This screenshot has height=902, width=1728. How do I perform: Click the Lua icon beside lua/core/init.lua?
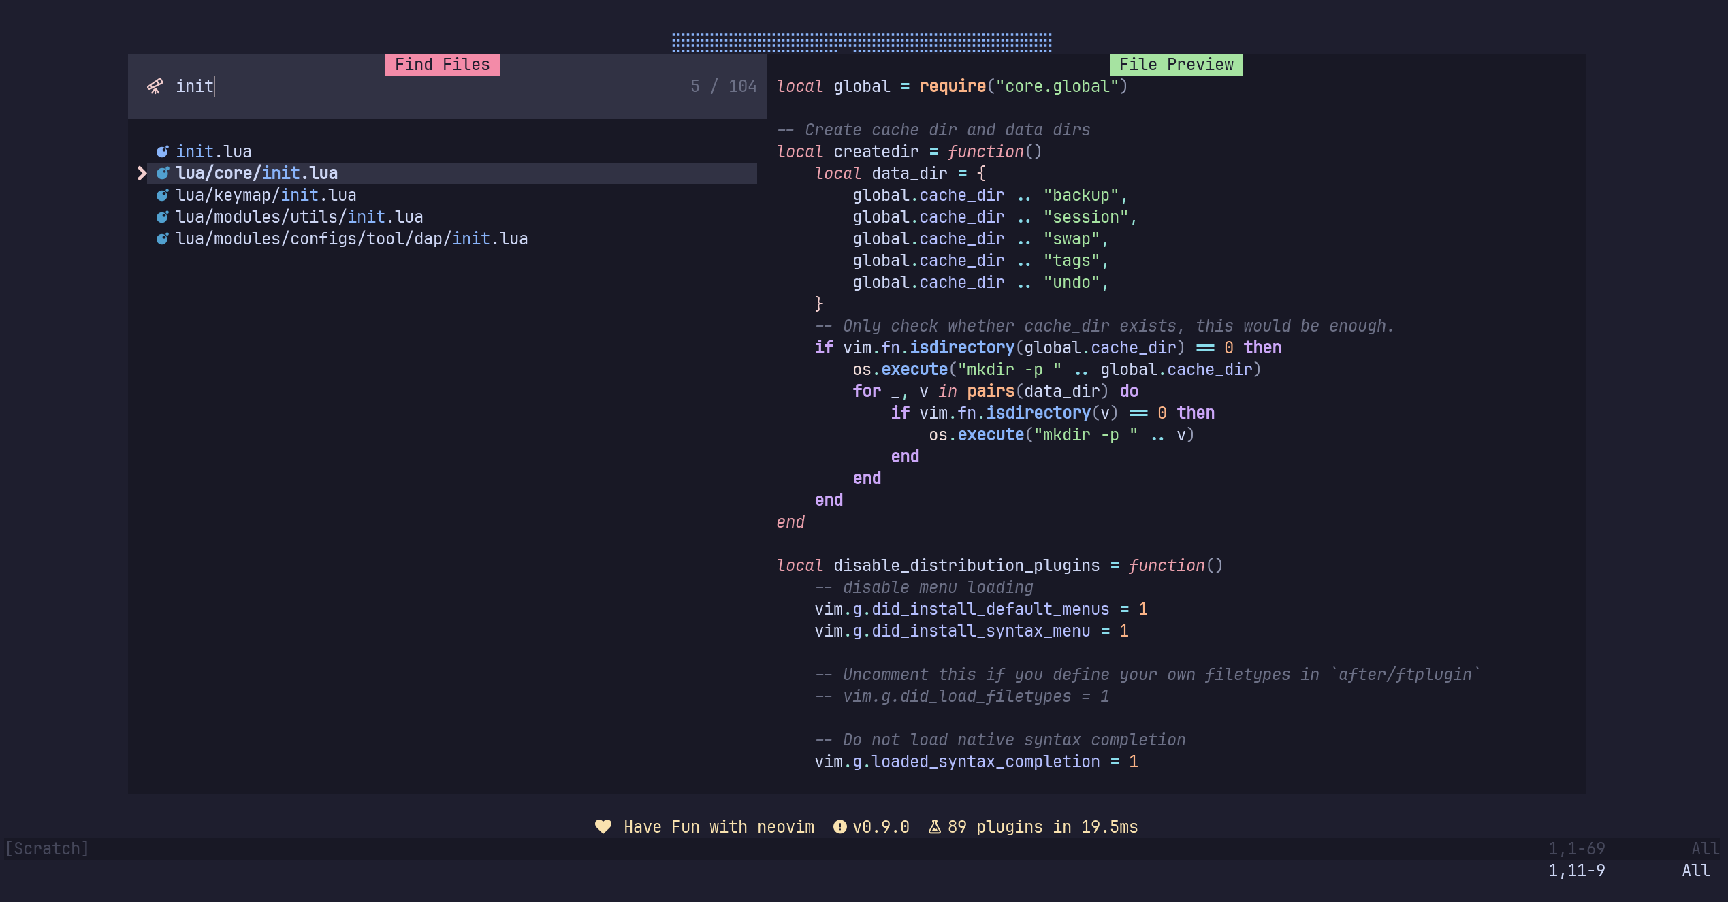point(162,174)
